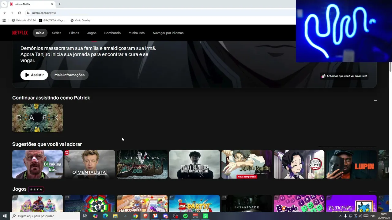Viewport: 392px width, 220px height.
Task: Switch to the Jogos section
Action: click(92, 33)
